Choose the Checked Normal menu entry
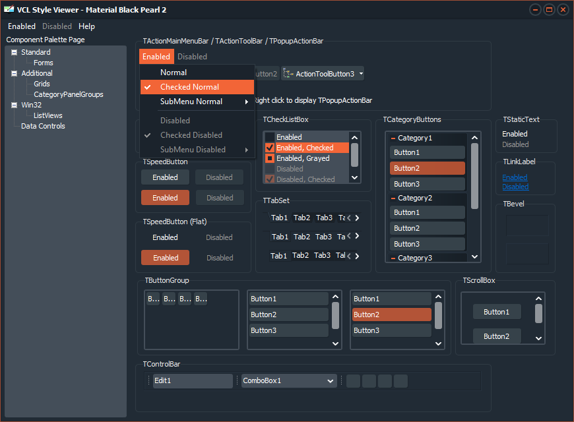This screenshot has height=422, width=574. pos(197,87)
